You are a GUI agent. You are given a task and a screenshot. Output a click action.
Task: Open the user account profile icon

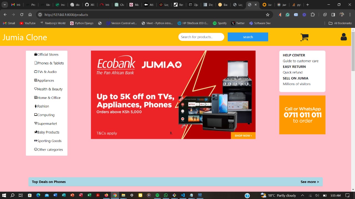pos(344,37)
